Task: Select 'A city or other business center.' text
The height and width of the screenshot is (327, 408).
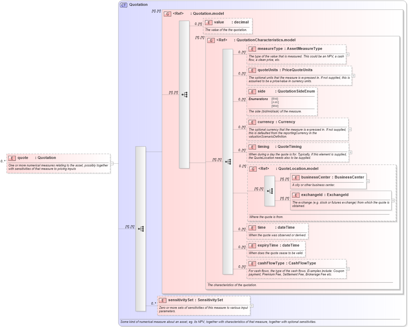Action: tap(314, 185)
